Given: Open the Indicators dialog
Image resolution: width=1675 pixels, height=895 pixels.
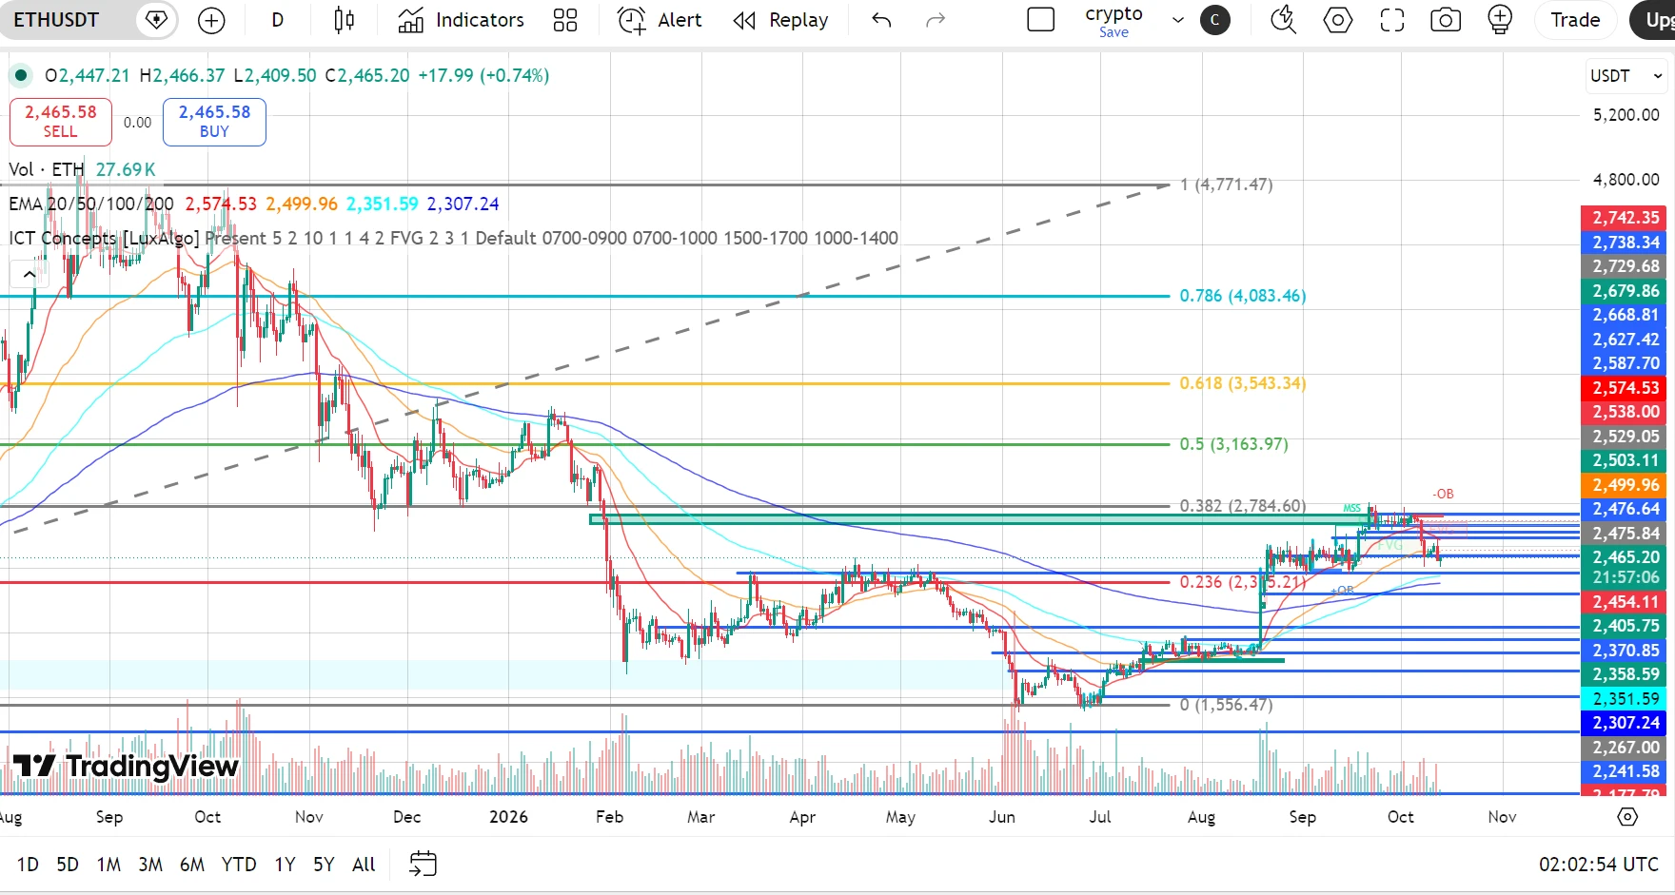Looking at the screenshot, I should pos(462,20).
